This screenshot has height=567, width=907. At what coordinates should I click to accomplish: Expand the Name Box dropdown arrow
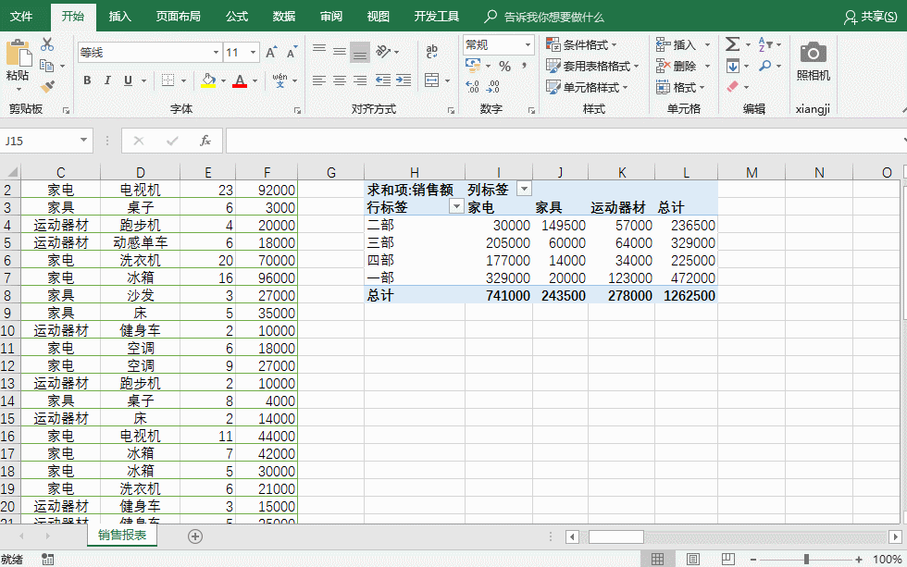tap(84, 141)
